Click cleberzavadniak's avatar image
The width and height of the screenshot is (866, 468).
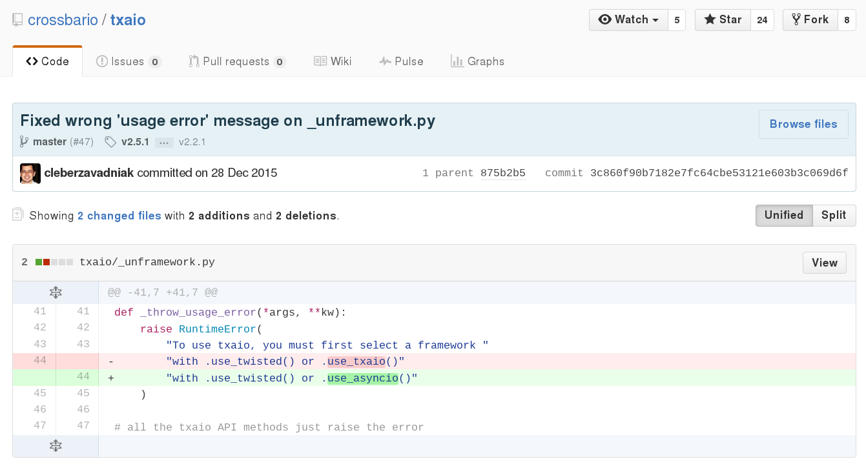tap(30, 173)
